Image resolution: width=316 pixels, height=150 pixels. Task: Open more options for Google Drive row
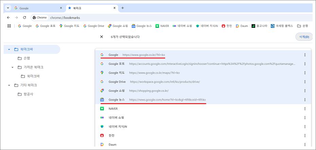pyautogui.click(x=305, y=82)
